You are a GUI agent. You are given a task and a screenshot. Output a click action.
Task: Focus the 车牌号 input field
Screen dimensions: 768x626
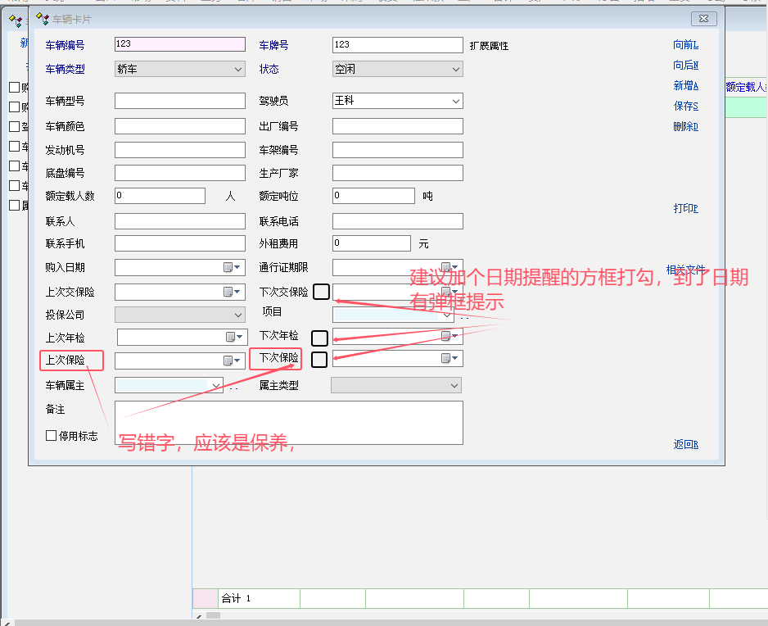[397, 45]
